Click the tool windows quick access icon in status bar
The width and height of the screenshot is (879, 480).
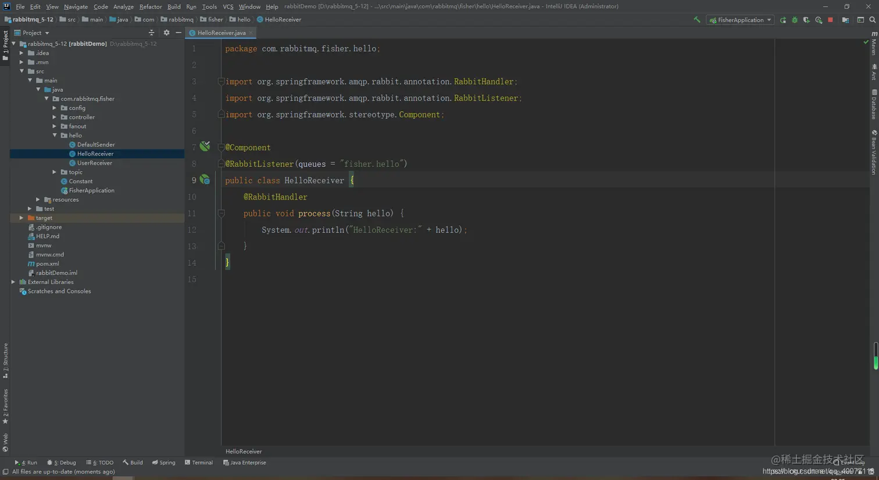click(5, 472)
